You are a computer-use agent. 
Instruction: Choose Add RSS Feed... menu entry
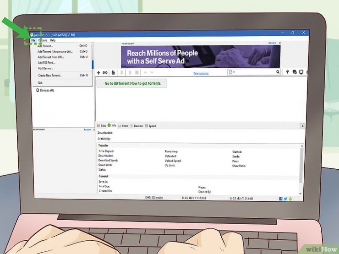[62, 63]
